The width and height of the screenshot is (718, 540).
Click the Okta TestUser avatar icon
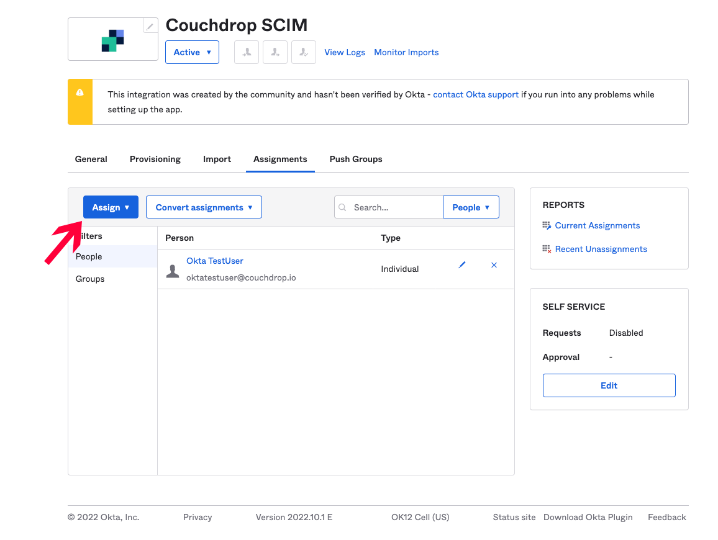point(173,271)
